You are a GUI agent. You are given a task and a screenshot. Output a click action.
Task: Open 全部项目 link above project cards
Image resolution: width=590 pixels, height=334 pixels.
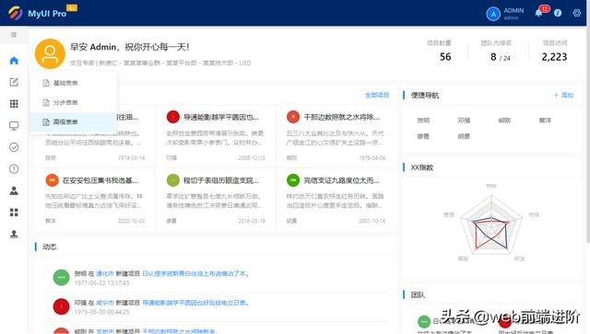click(377, 95)
